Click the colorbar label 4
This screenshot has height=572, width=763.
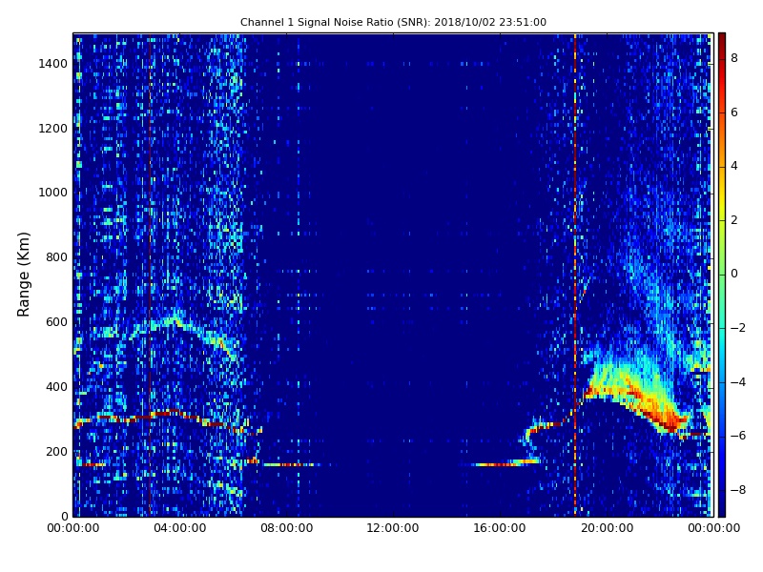coord(734,166)
